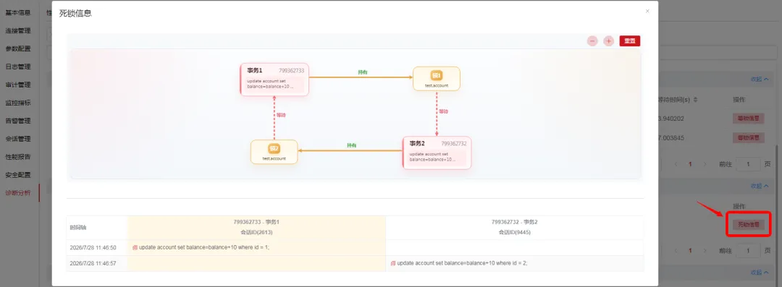This screenshot has width=782, height=287.
Task: Focus the 前往 page input under the wait table
Action: (x=748, y=164)
